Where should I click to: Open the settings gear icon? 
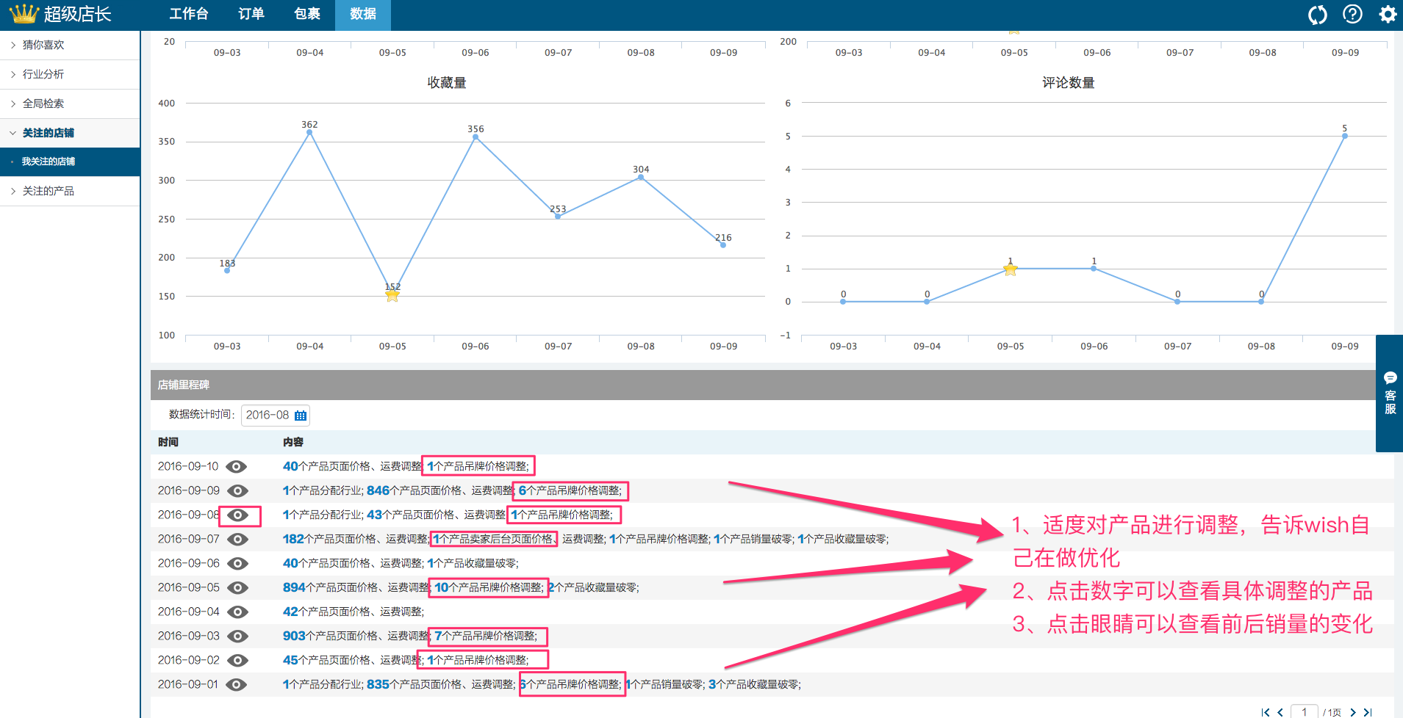1387,15
